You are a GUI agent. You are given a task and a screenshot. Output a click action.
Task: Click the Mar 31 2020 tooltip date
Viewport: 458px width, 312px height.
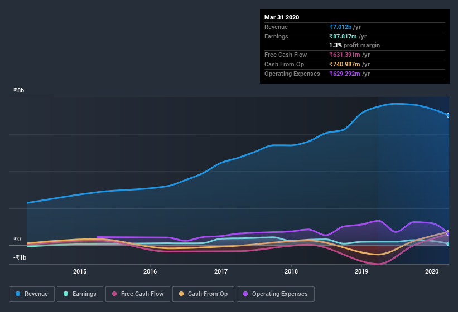click(x=282, y=17)
